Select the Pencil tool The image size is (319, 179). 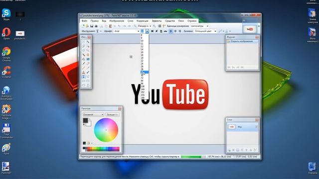pyautogui.click(x=83, y=68)
